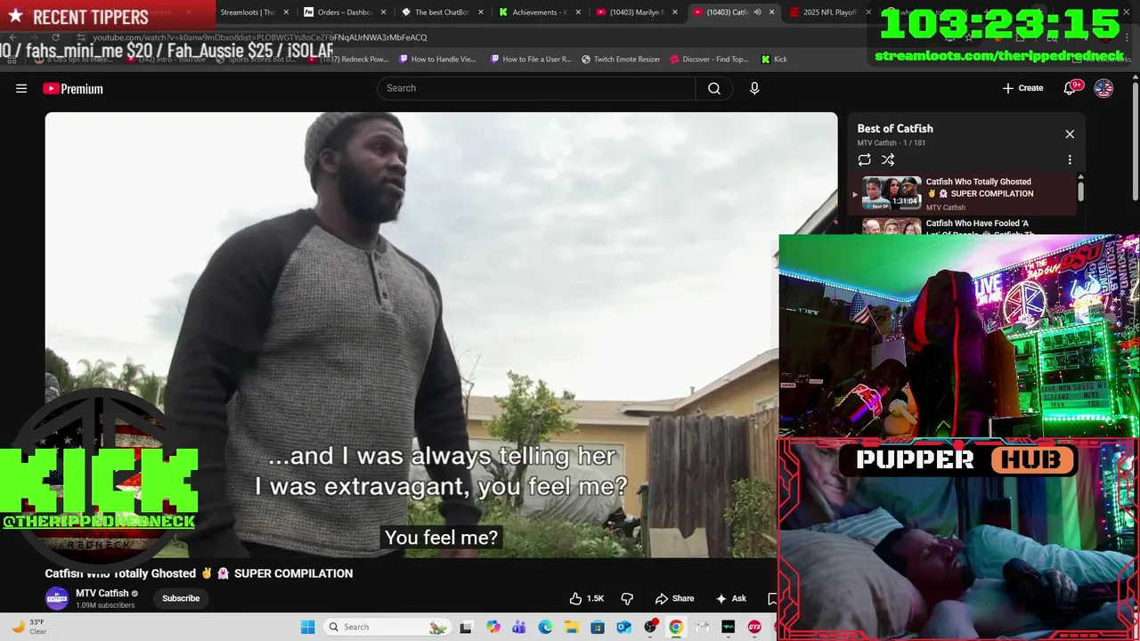
Task: Open the YouTube hamburger guide menu
Action: click(21, 88)
